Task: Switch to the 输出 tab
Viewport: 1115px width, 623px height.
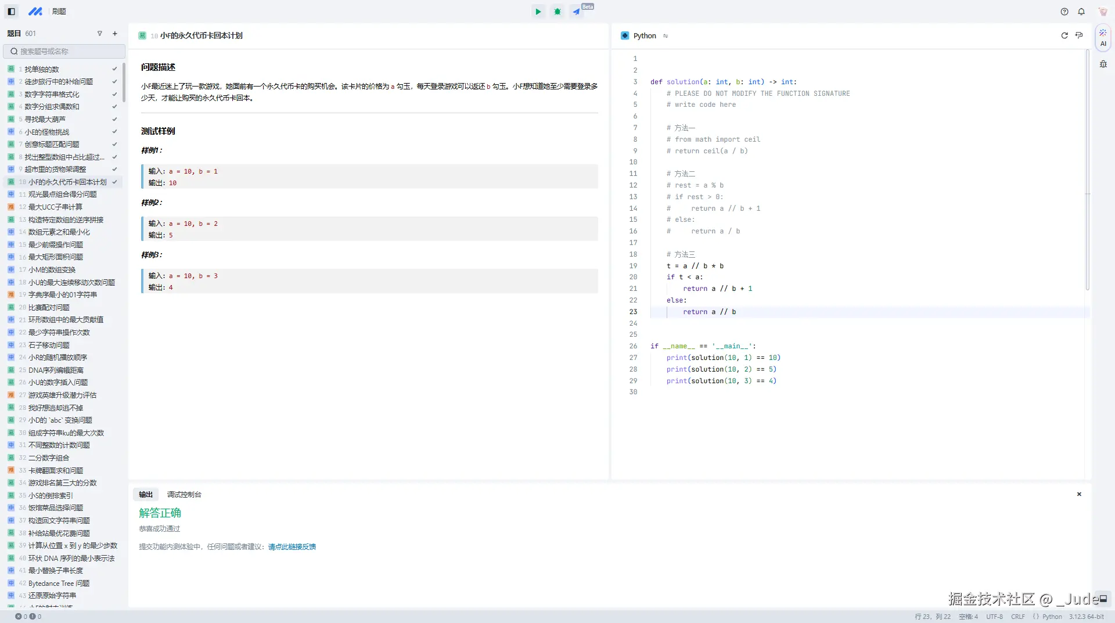Action: coord(146,494)
